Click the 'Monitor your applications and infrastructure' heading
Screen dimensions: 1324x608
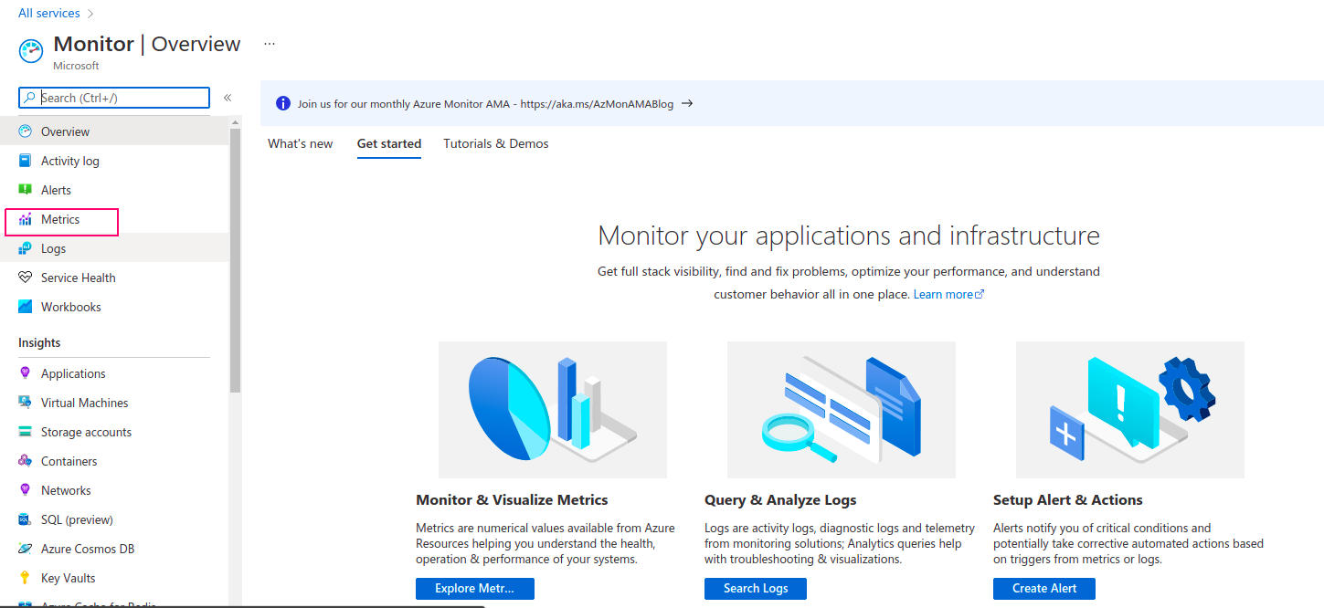point(849,236)
